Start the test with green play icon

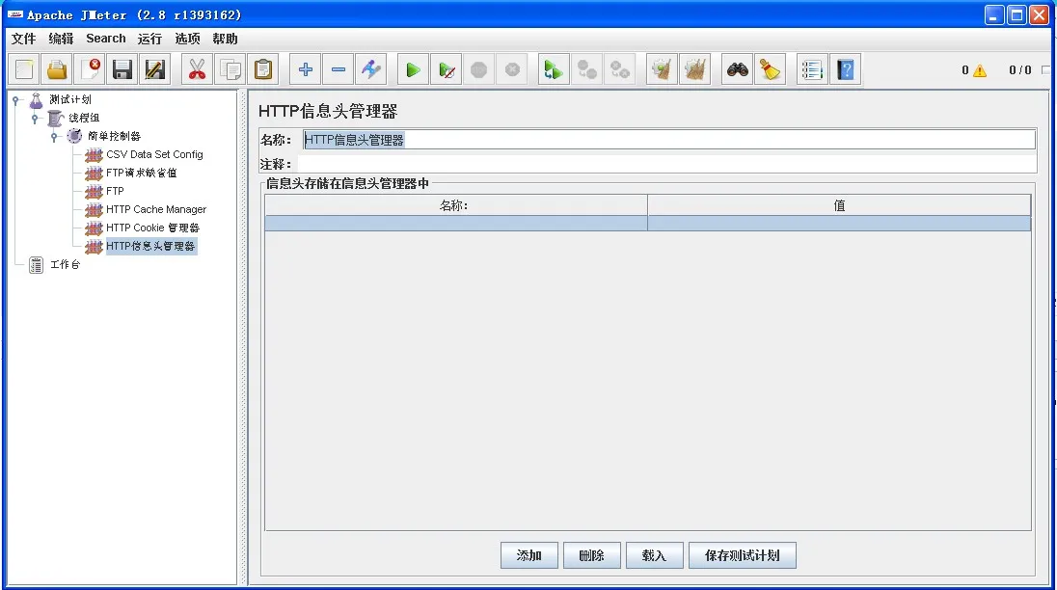(413, 69)
